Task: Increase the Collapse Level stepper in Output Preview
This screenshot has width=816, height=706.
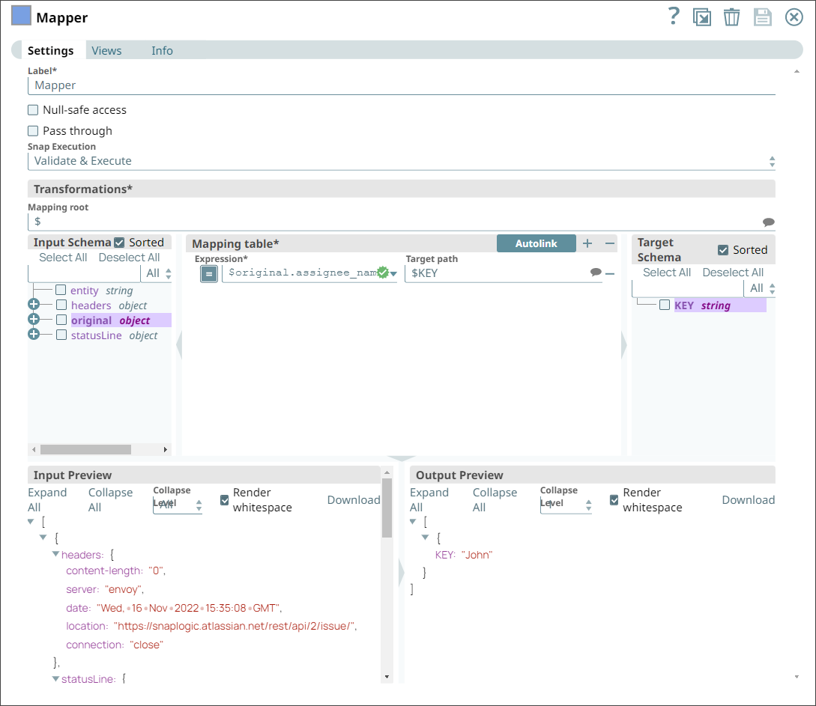Action: [589, 502]
